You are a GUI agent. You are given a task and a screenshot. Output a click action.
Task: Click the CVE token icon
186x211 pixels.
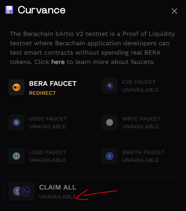click(110, 86)
